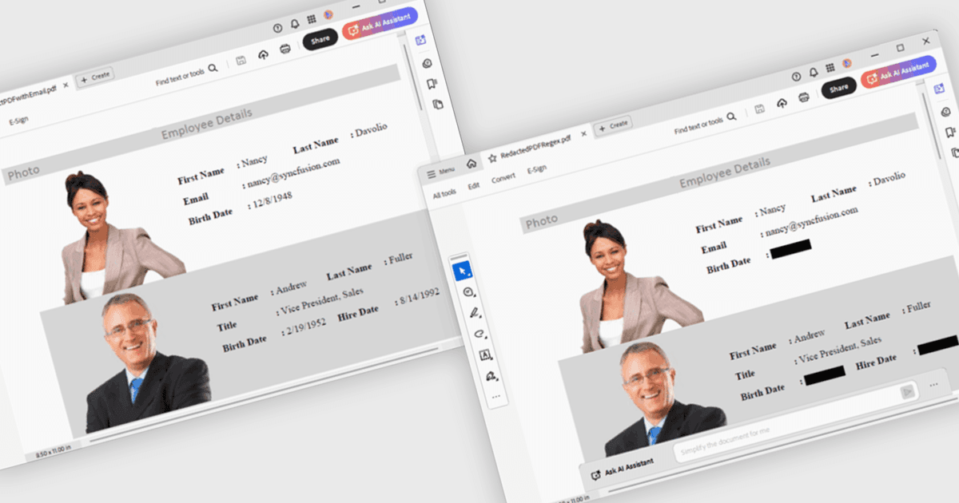The height and width of the screenshot is (503, 959).
Task: Click the Home icon in the right window
Action: (x=472, y=164)
